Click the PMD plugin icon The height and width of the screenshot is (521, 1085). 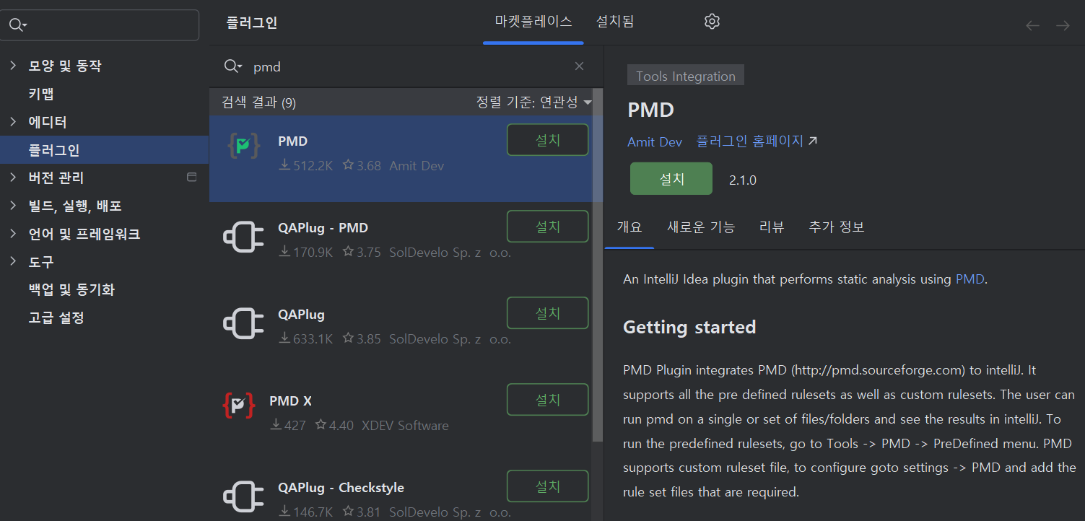[x=243, y=144]
